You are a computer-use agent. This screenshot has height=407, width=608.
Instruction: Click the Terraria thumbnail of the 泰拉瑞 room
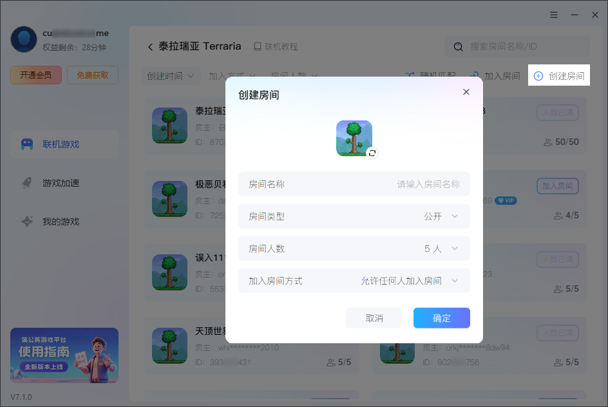pos(169,125)
